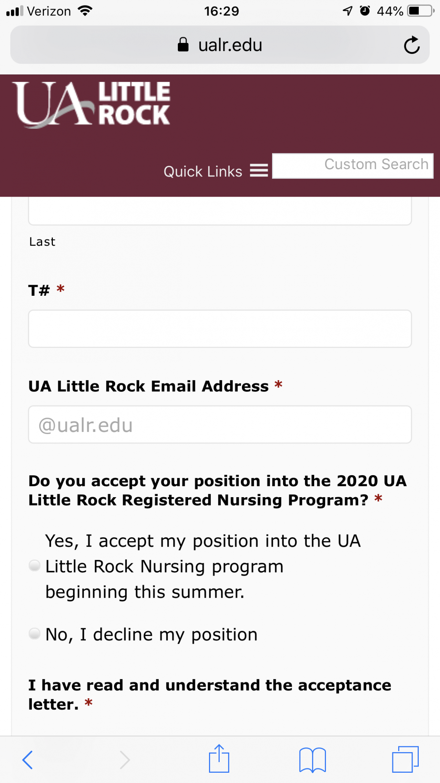The width and height of the screenshot is (440, 783).
Task: Click the UA Little Rock Email Address field
Action: (220, 425)
